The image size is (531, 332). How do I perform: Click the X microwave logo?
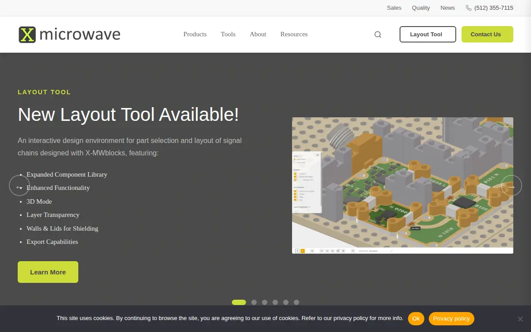click(69, 35)
